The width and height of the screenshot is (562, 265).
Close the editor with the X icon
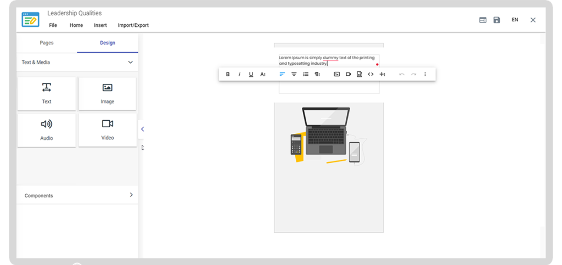(x=533, y=20)
